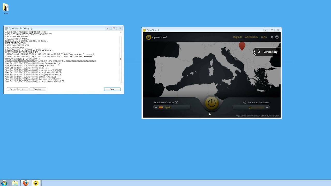331x186 pixels.
Task: Click the Clear Log button
Action: tap(37, 89)
